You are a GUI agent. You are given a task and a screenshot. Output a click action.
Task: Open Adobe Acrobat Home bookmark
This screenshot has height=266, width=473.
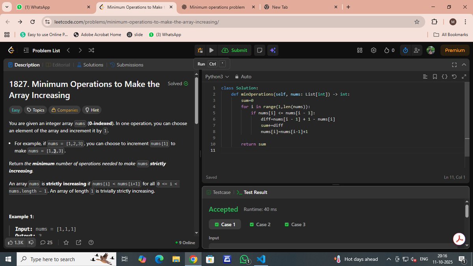pyautogui.click(x=97, y=34)
